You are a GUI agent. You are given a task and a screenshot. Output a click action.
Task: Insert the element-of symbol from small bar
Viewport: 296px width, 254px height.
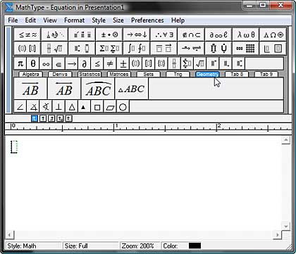click(x=58, y=63)
